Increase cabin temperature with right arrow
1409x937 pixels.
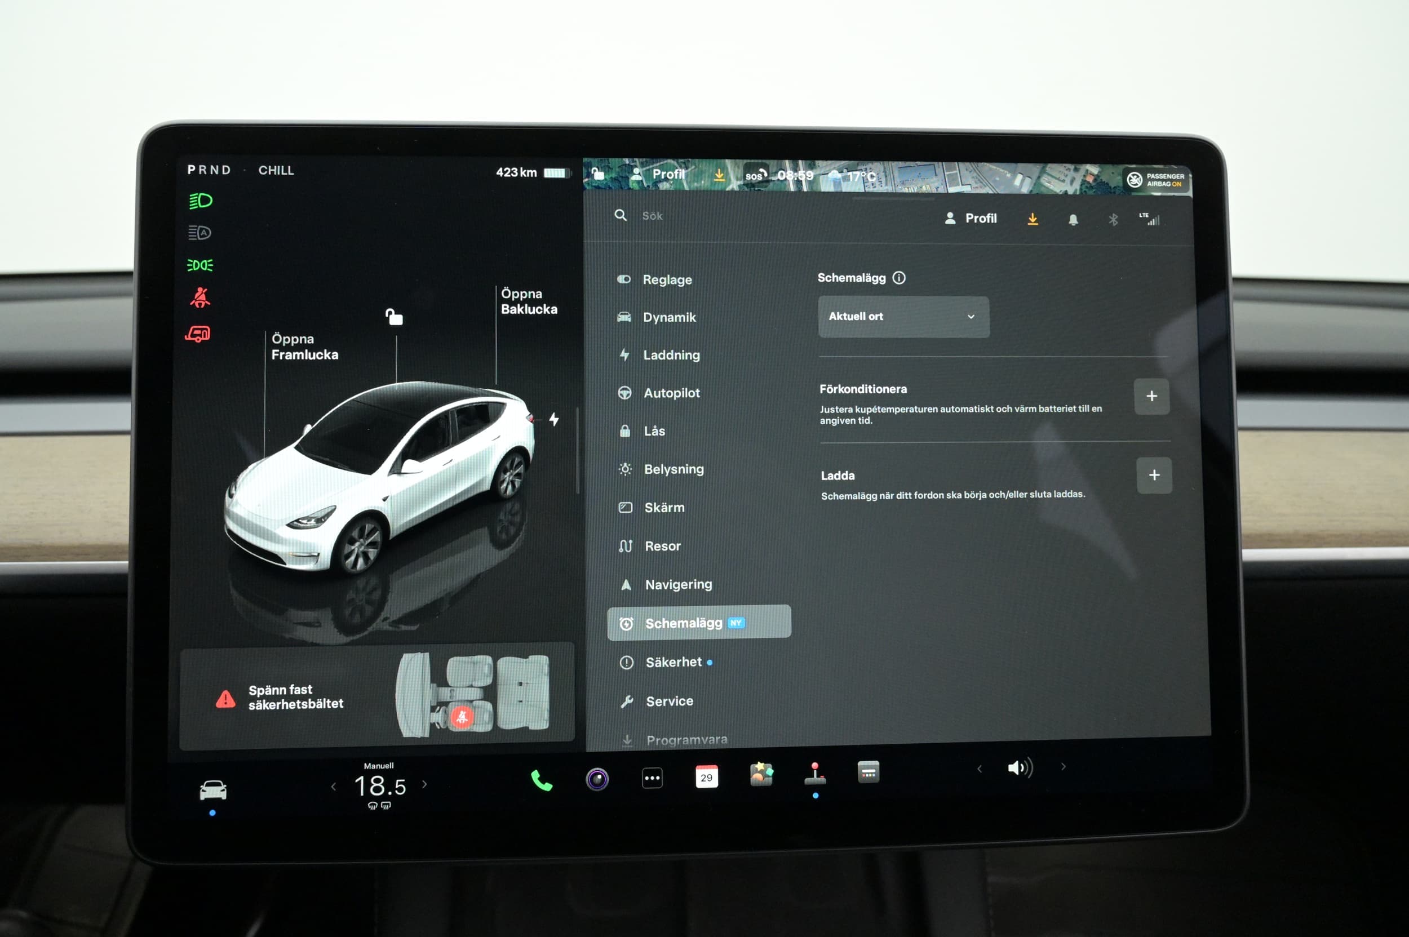point(424,784)
